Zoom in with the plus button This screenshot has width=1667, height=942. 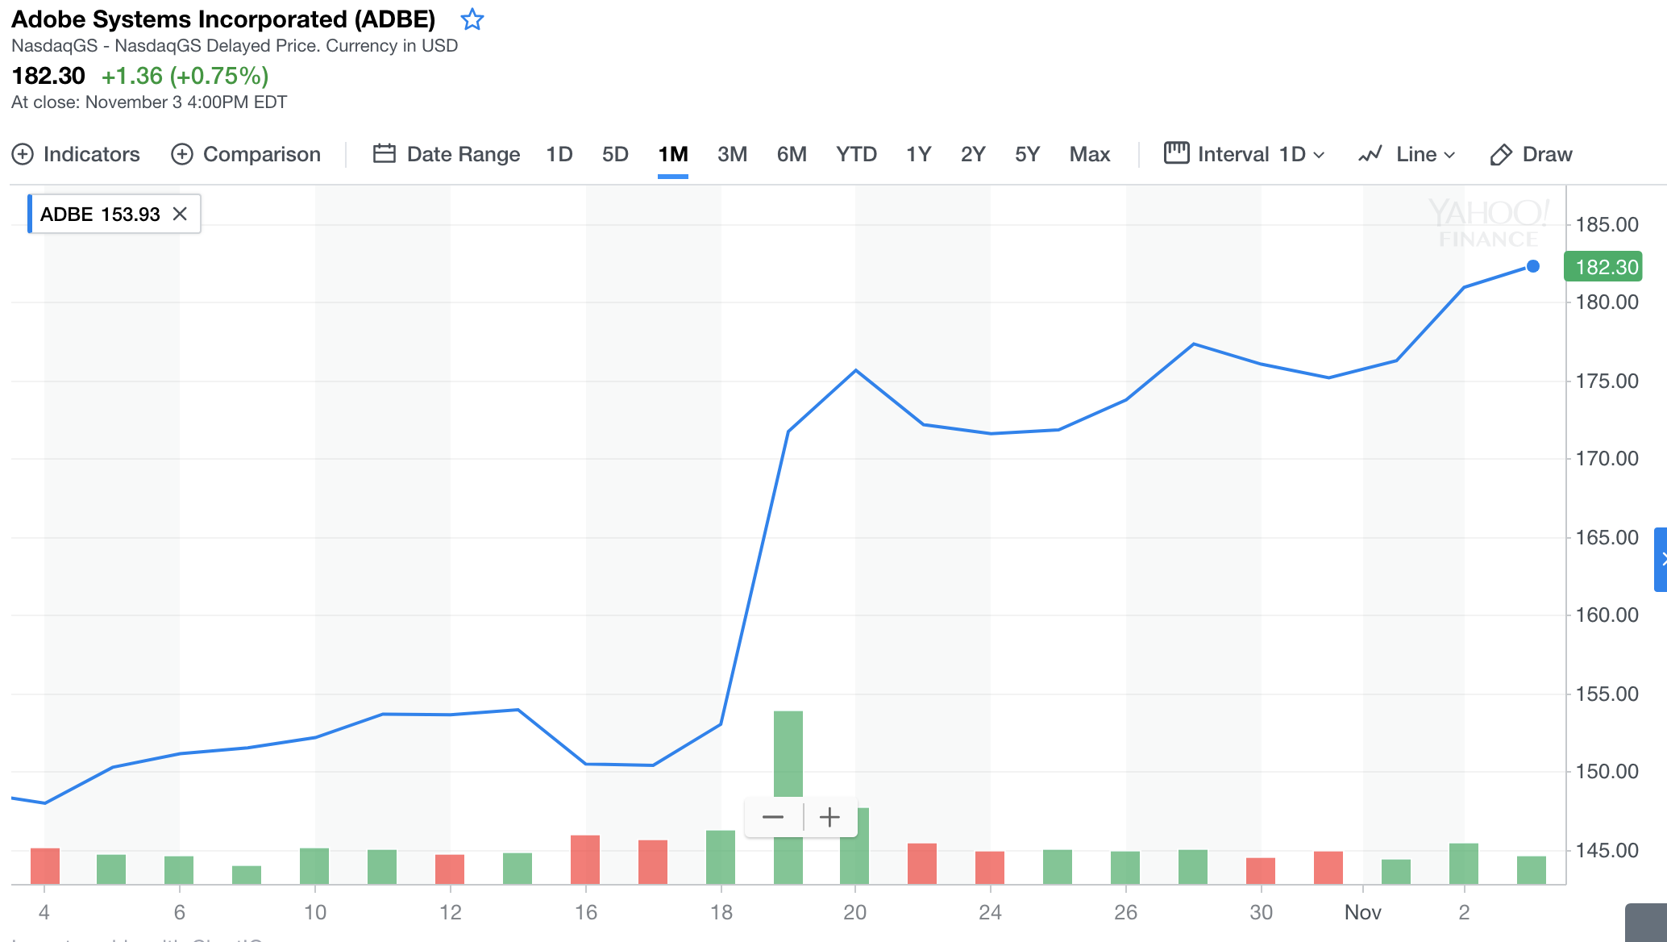(829, 817)
